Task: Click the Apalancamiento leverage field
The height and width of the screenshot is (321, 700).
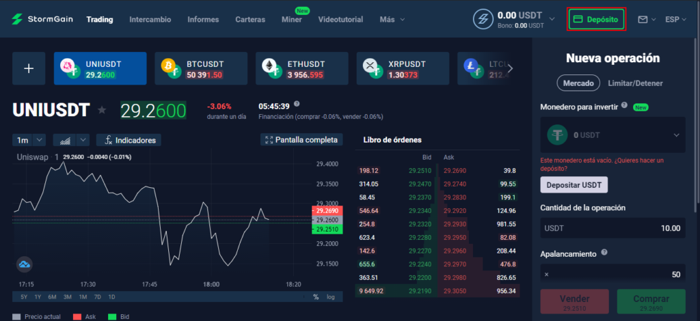Action: pos(612,274)
